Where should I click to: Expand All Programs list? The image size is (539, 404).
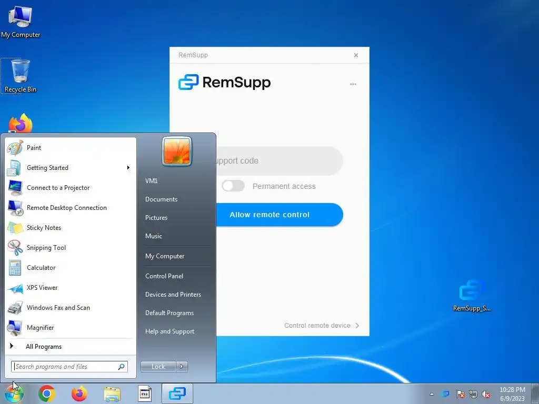pyautogui.click(x=71, y=347)
